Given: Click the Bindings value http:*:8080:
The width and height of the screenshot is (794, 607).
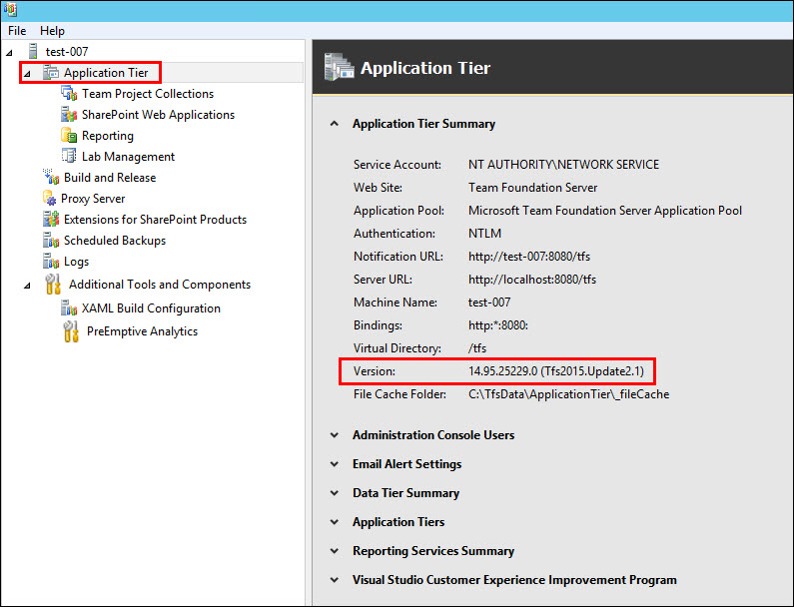Looking at the screenshot, I should coord(498,325).
